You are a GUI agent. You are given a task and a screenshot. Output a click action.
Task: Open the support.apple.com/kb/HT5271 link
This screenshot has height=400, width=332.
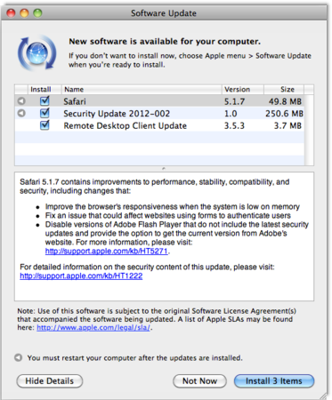tap(107, 251)
